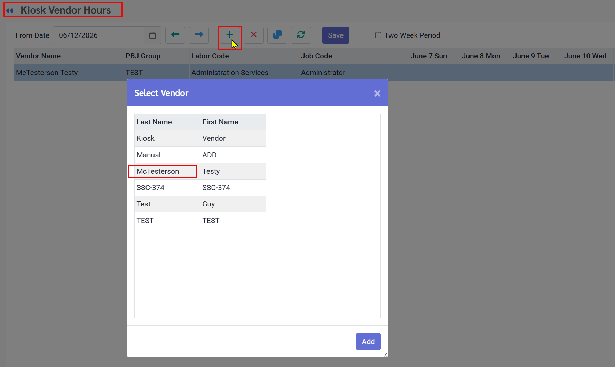615x367 pixels.
Task: Click the June 9 Tue column header
Action: point(537,56)
